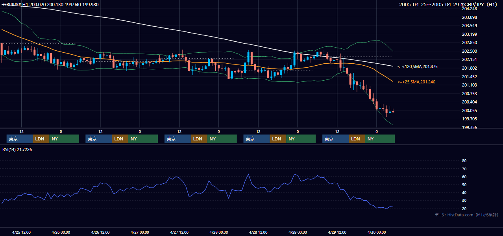The width and height of the screenshot is (503, 236).
Task: Click the GBPJPY#,H1 OHLC header text
Action: pyautogui.click(x=51, y=5)
